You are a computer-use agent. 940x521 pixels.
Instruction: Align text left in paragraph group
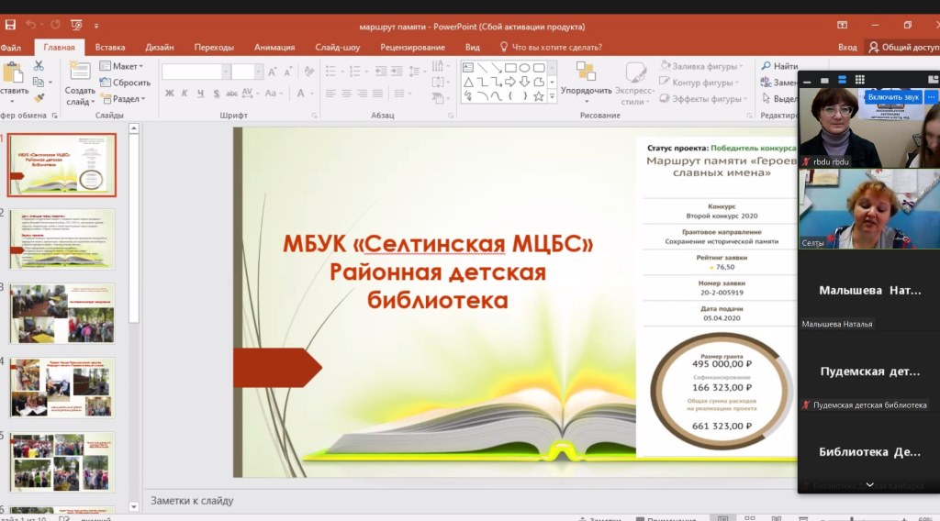coord(330,94)
